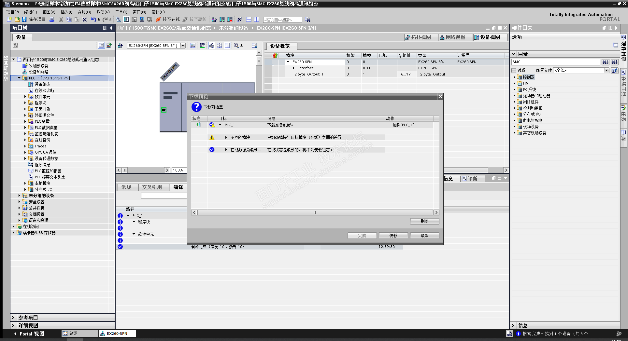This screenshot has width=628, height=341.
Task: Open the 配置文件 profile dropdown
Action: [607, 70]
